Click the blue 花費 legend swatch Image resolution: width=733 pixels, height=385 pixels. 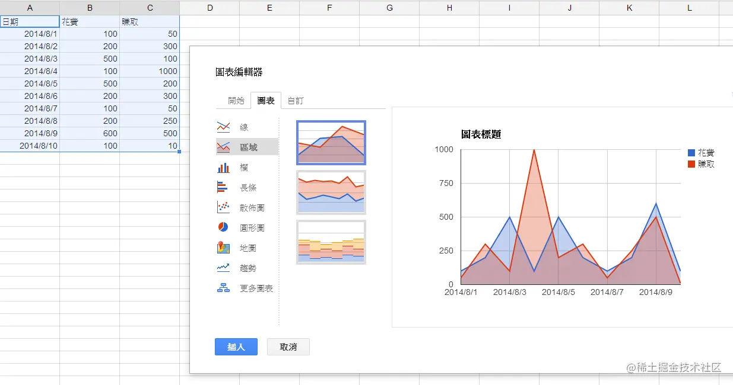[691, 153]
